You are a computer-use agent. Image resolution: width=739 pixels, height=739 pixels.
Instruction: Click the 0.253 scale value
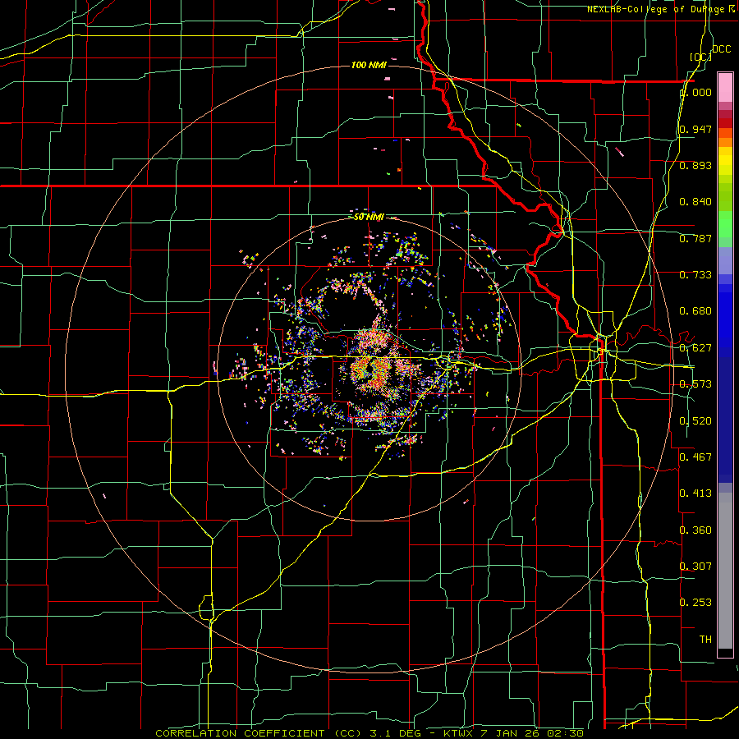695,603
